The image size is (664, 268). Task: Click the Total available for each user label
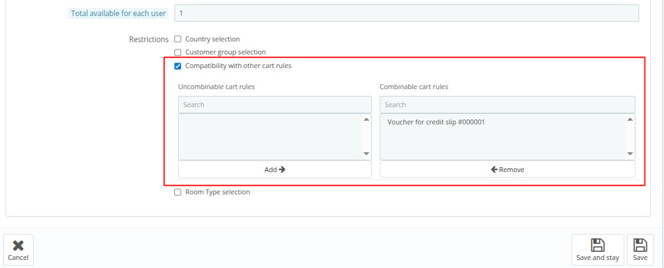pyautogui.click(x=118, y=13)
